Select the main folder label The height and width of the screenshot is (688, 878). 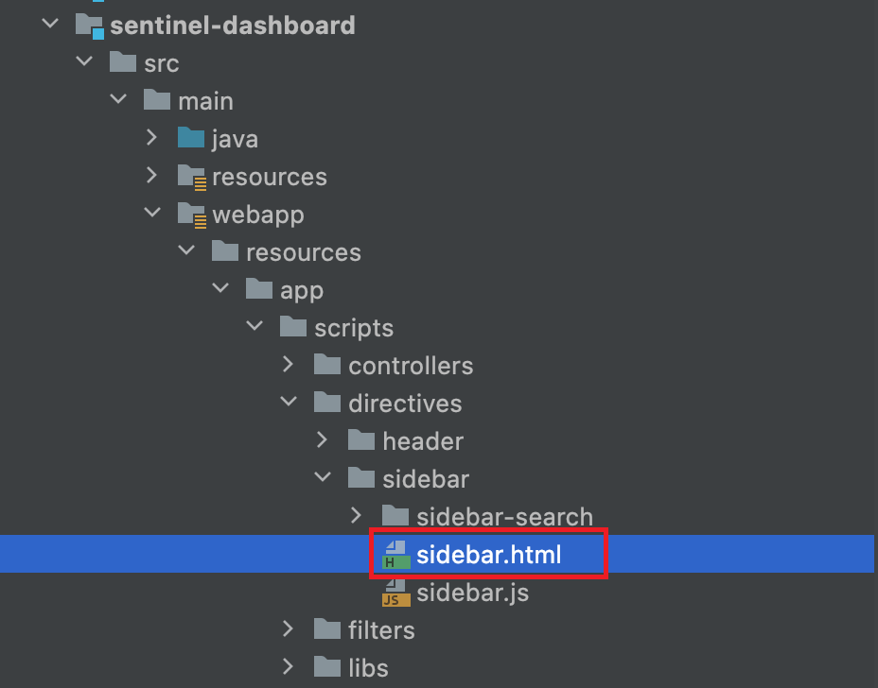tap(205, 102)
